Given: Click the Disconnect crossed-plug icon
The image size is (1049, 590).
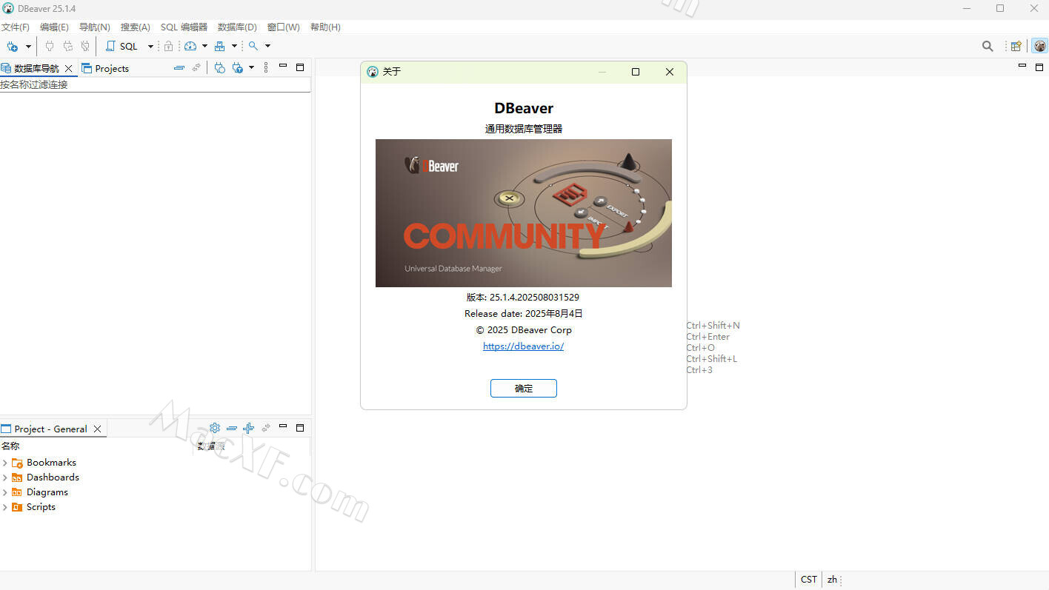Looking at the screenshot, I should click(x=85, y=46).
